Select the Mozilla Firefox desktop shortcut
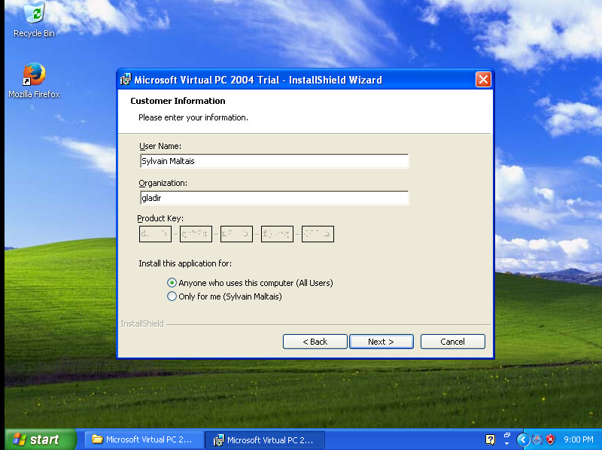 (34, 75)
